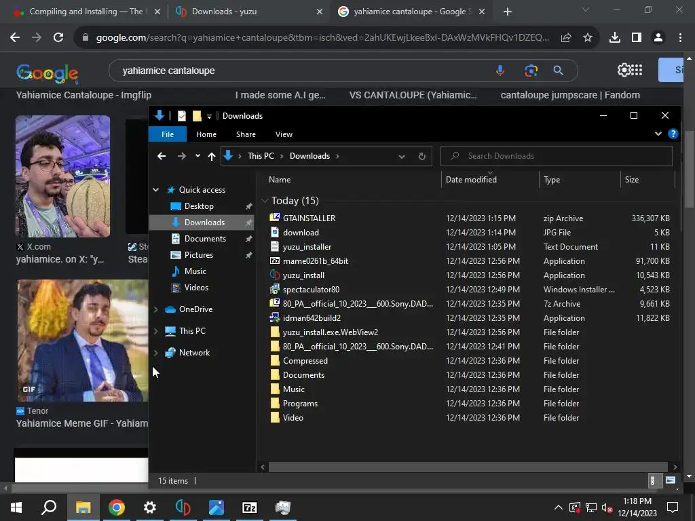
Task: Open Chrome downloads tray icon
Action: click(x=615, y=38)
